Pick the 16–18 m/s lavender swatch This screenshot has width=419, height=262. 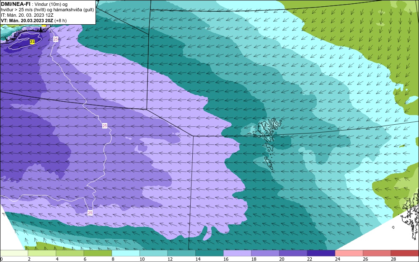(237, 253)
